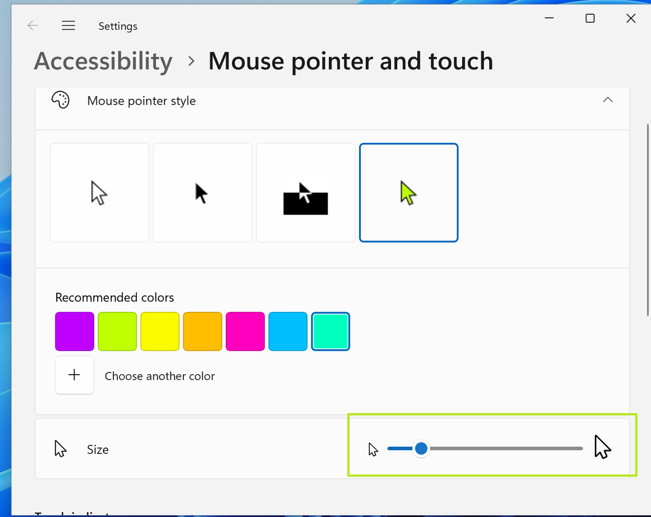
Task: Select the purple recommended color
Action: tap(74, 331)
